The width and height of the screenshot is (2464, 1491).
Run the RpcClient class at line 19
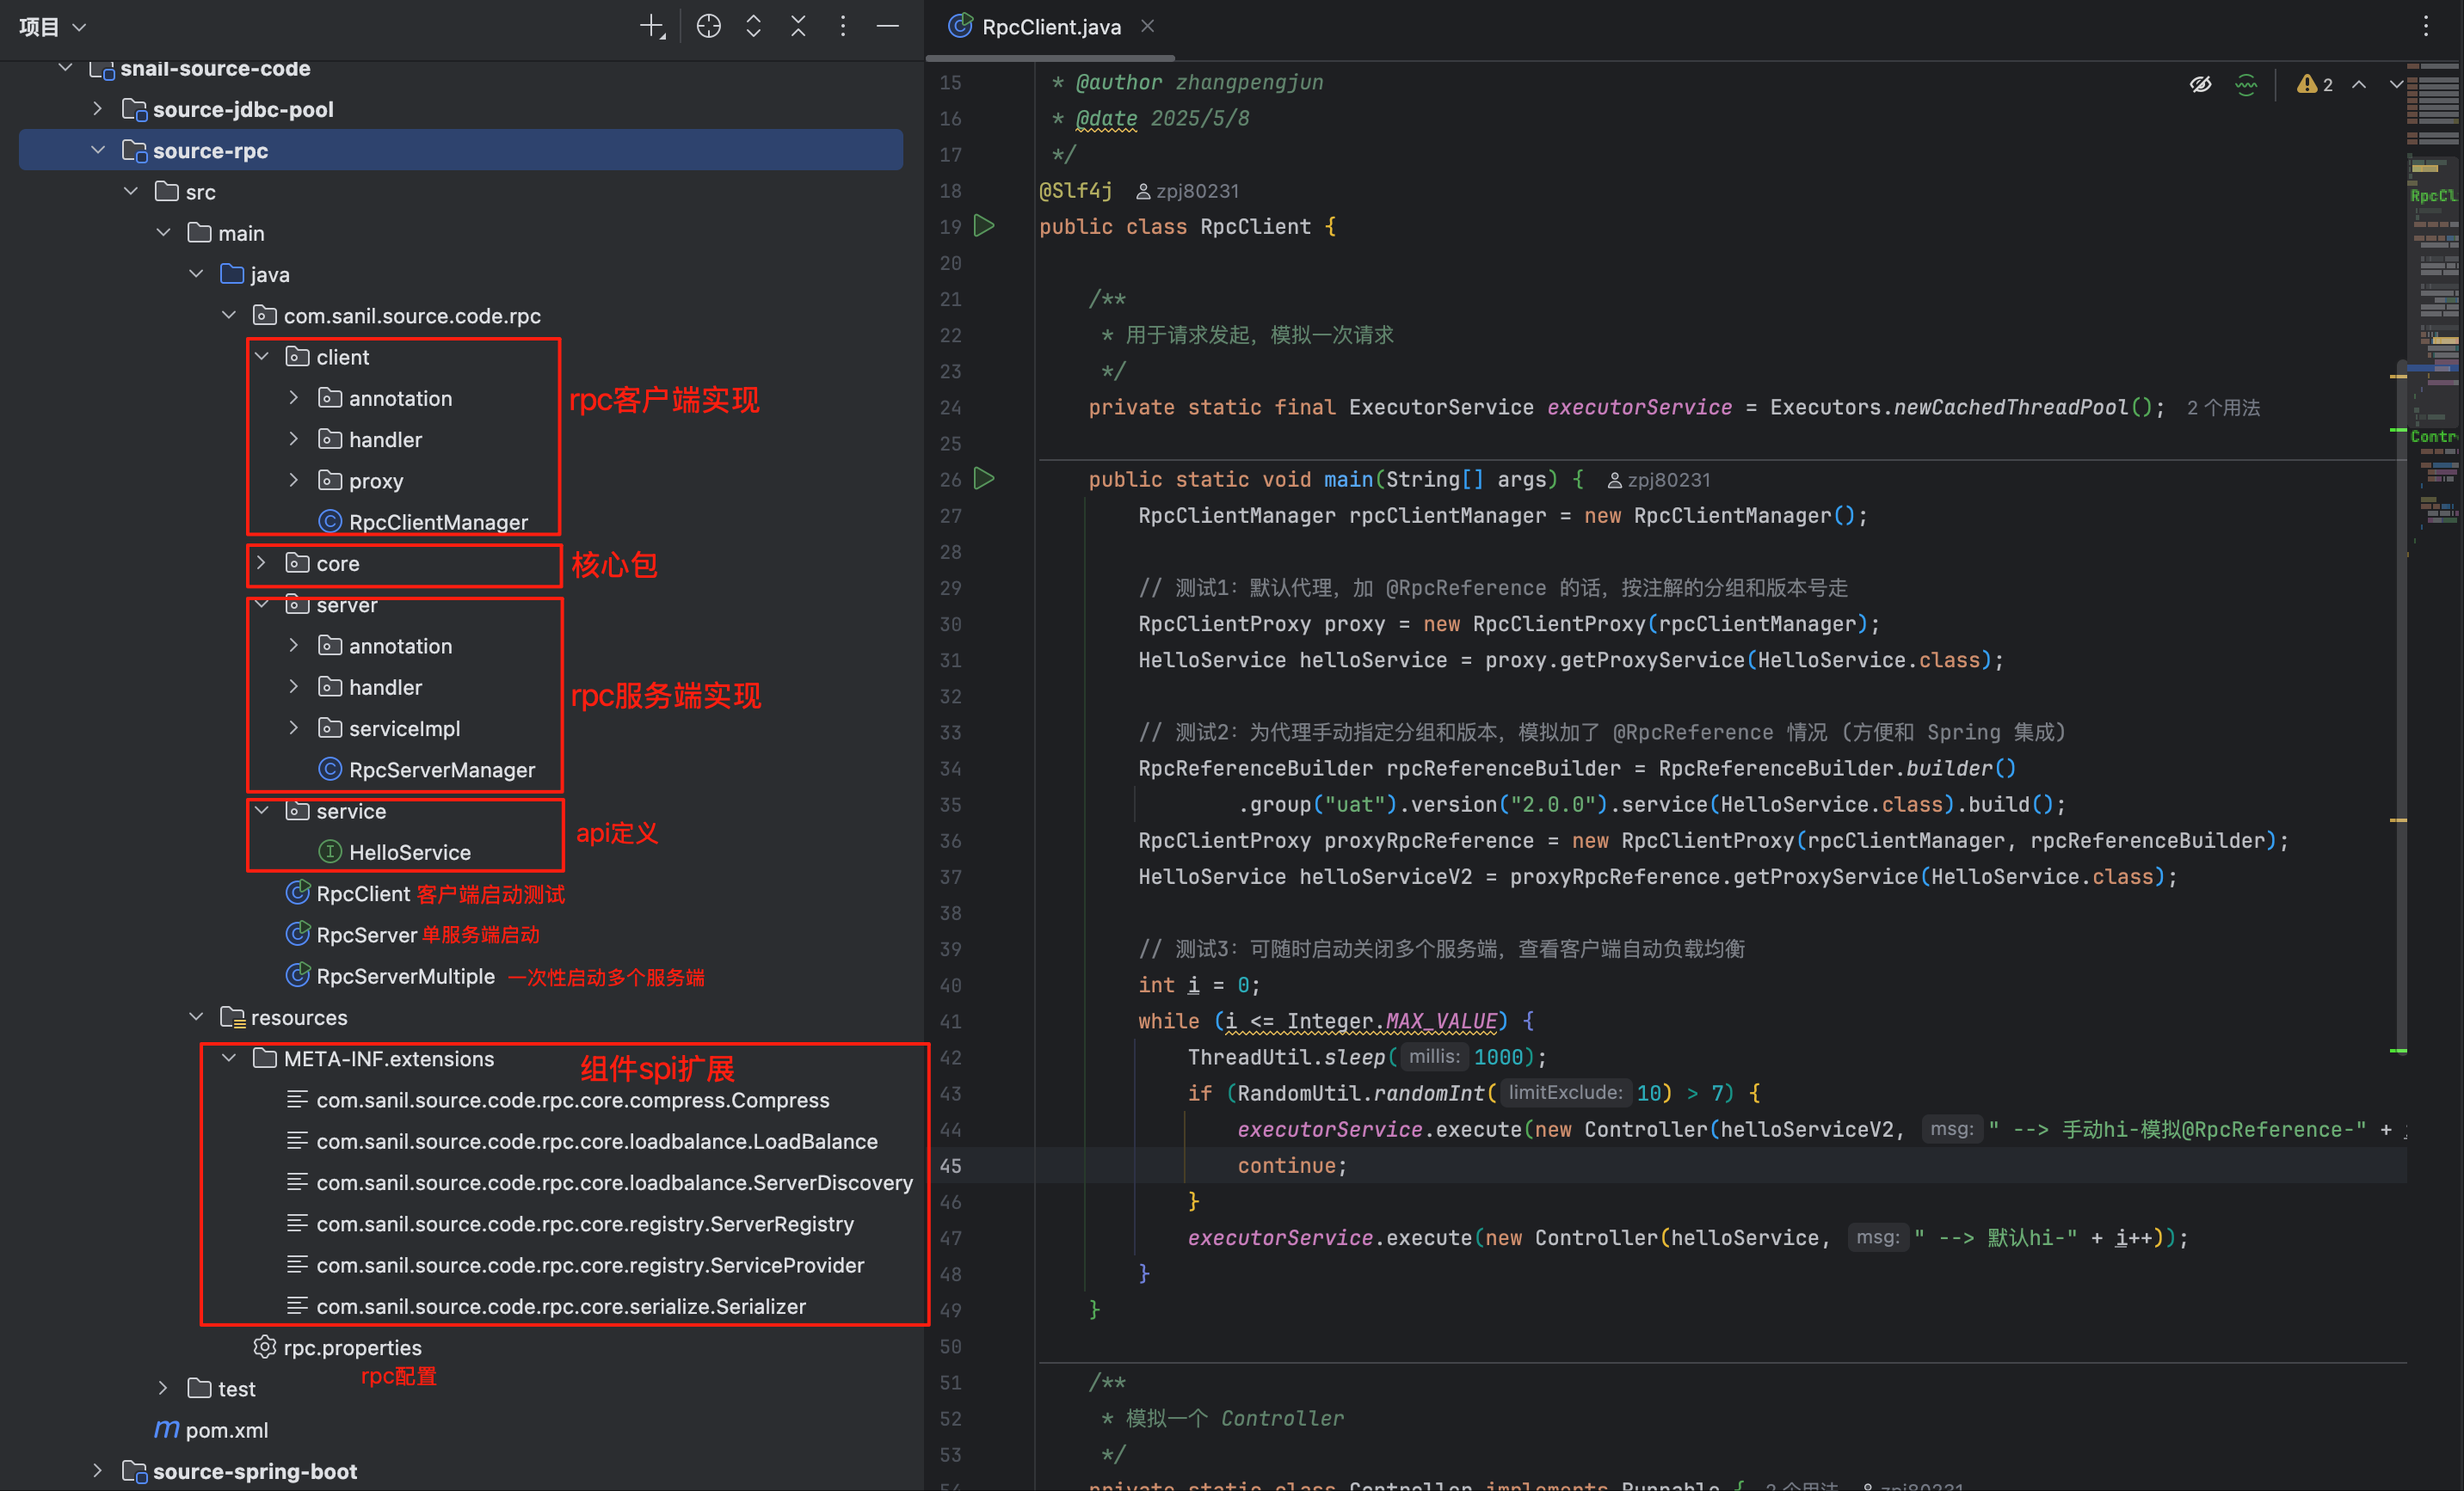point(984,226)
